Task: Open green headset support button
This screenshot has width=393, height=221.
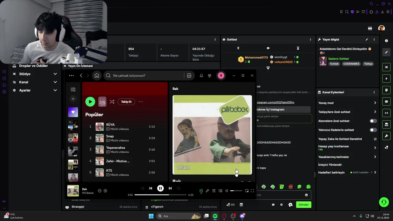Action: click(384, 202)
